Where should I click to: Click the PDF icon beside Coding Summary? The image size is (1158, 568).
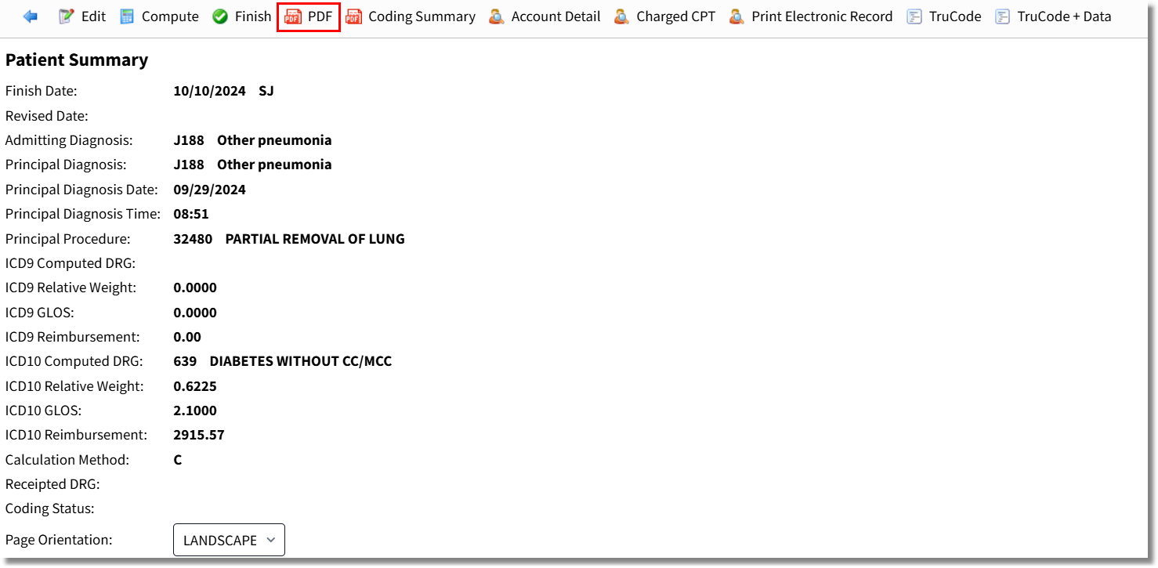pyautogui.click(x=354, y=16)
